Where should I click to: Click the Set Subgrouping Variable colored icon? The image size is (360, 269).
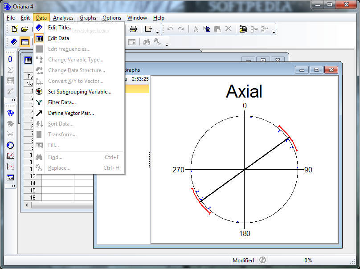tap(39, 92)
